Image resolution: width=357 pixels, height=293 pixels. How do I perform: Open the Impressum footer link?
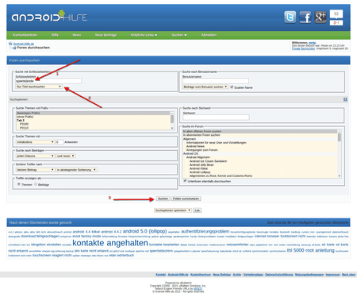(332, 275)
